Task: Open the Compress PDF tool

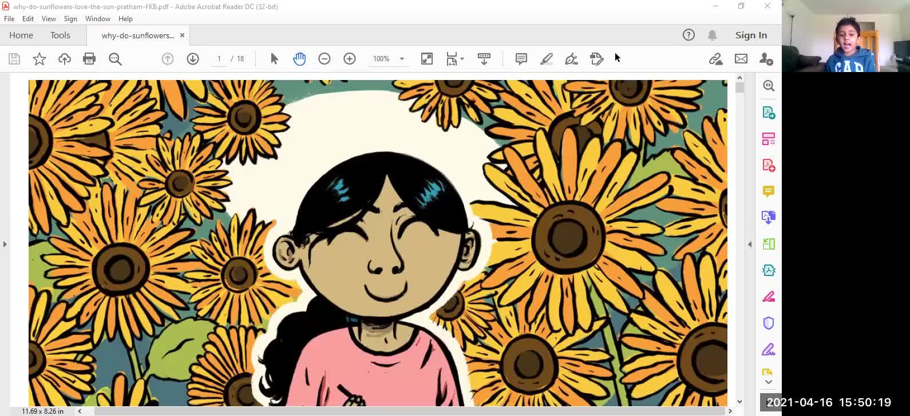Action: click(769, 270)
